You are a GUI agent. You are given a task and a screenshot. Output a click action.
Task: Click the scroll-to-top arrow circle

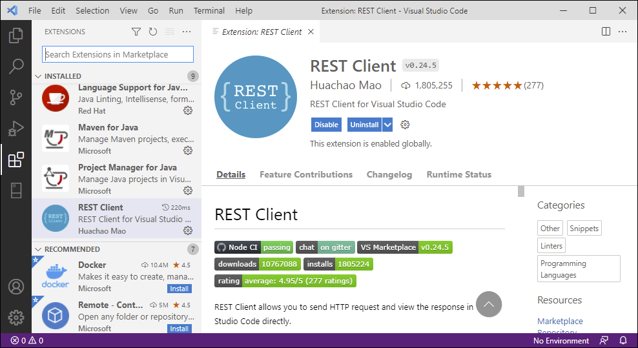[x=489, y=304]
